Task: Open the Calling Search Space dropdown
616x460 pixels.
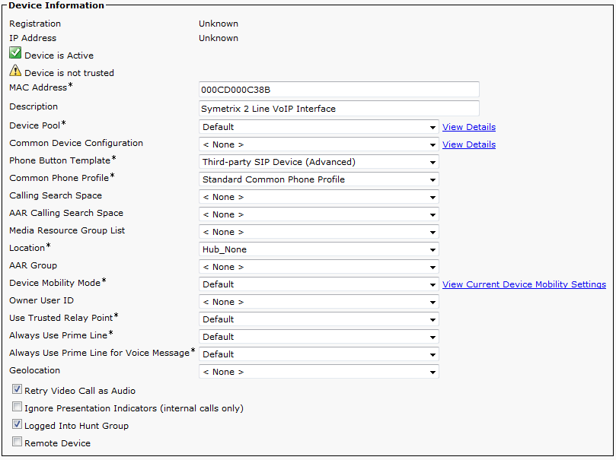Action: [318, 197]
